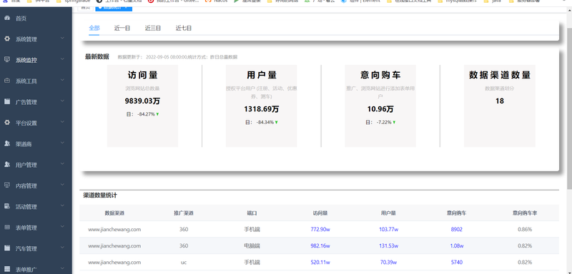Click the 渠道数量统计 section title
This screenshot has height=274, width=572.
100,196
